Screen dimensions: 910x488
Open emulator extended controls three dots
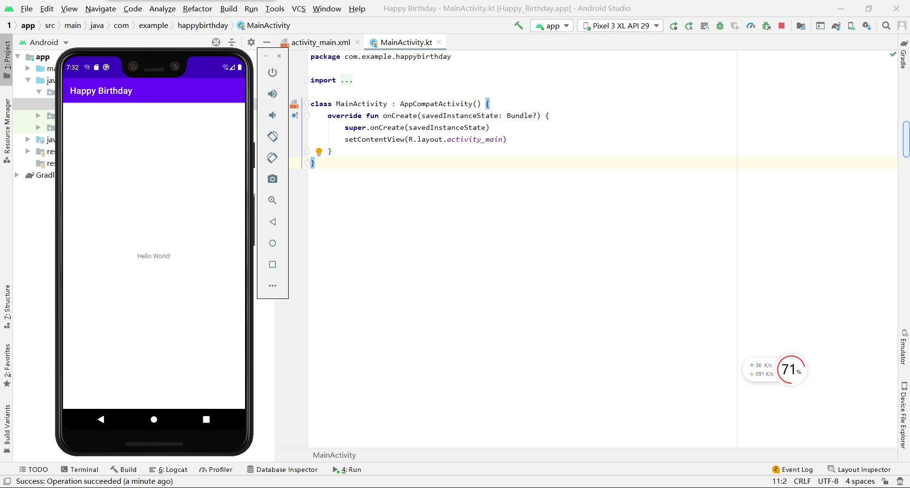click(273, 286)
